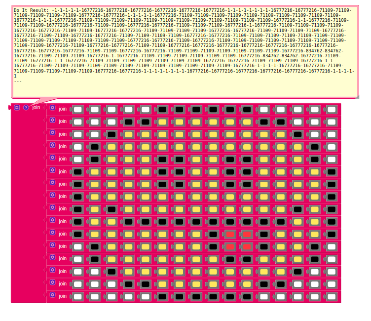Open the mutator gear of the third inner join row
Viewport: 371px width, 321px height.
(52, 132)
